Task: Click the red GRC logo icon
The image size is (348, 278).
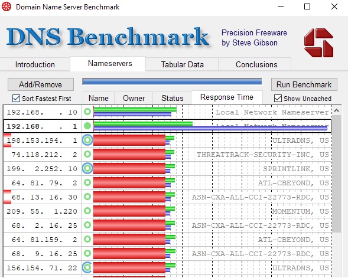Action: (x=318, y=42)
